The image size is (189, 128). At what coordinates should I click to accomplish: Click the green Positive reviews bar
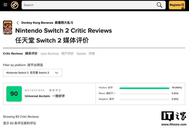[144, 88]
